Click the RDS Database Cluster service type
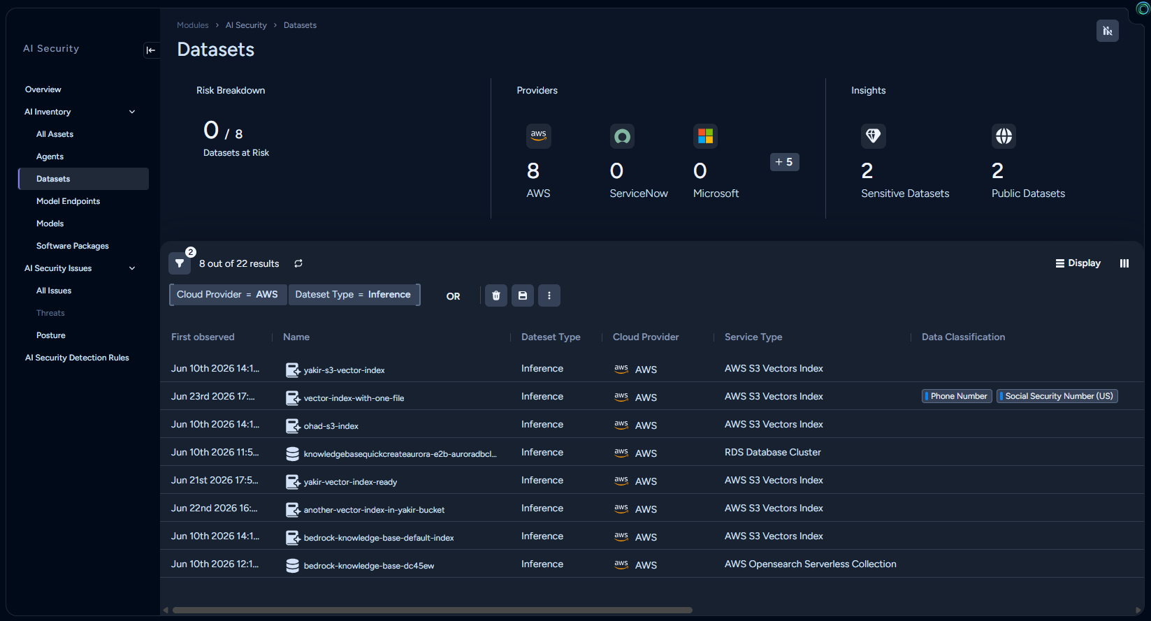This screenshot has height=621, width=1151. (x=773, y=452)
